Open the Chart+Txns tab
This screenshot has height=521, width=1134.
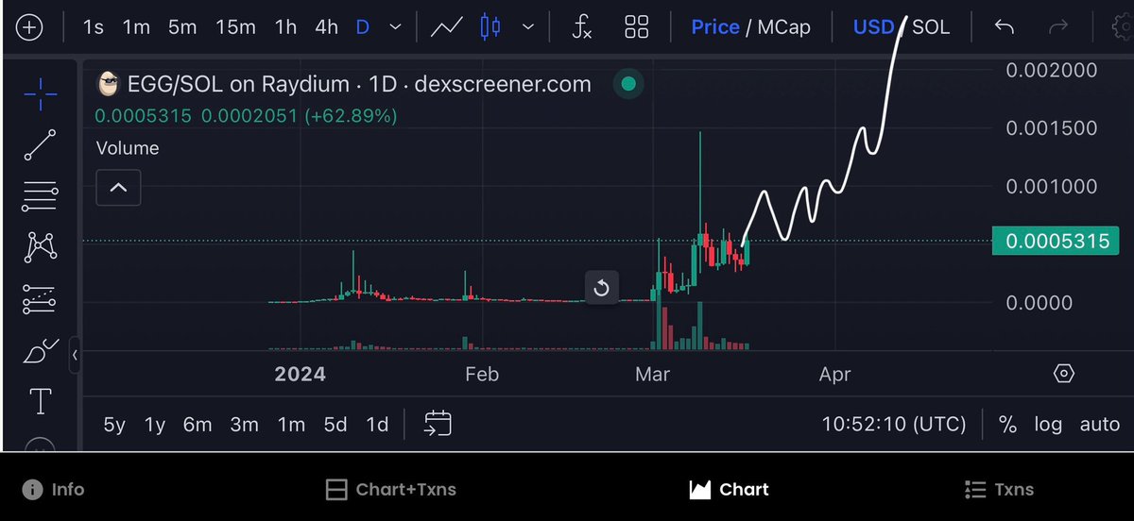(x=390, y=490)
